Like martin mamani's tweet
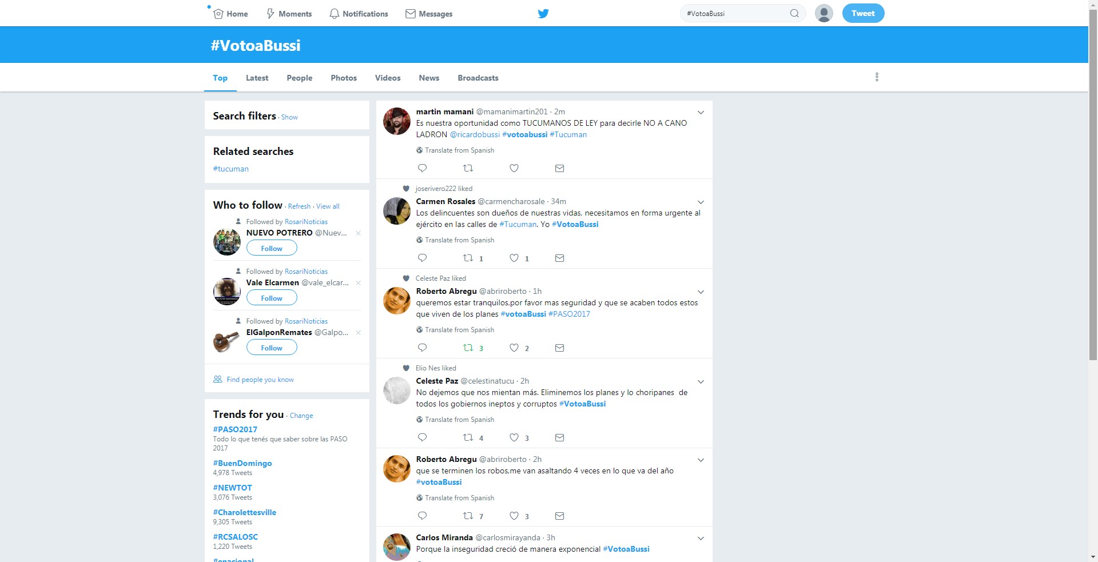This screenshot has width=1098, height=562. (x=514, y=168)
